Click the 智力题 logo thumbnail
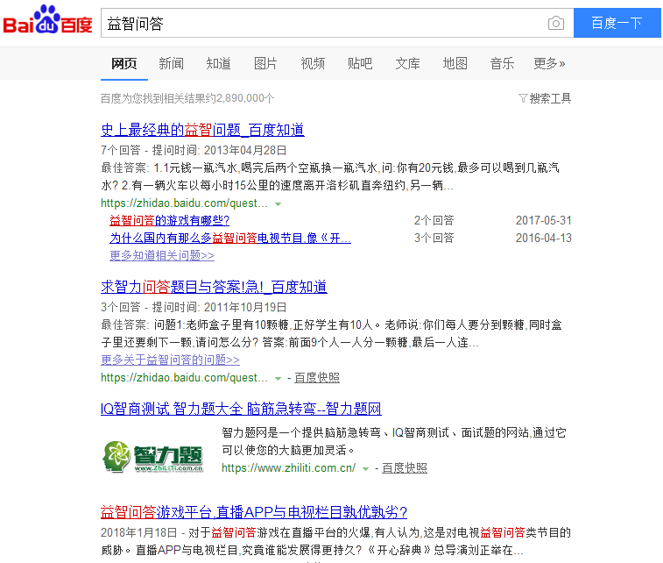The image size is (663, 563). coord(153,457)
